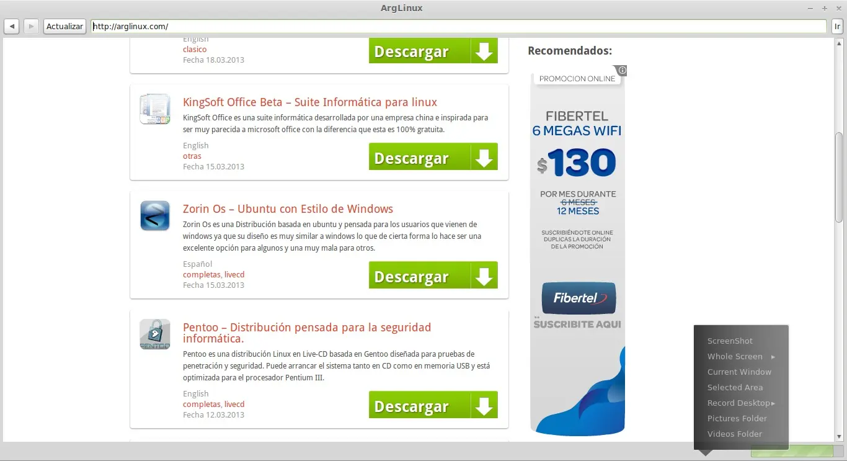Click the info icon on the Fibertel ad
Screen dimensions: 847x461
click(x=623, y=70)
